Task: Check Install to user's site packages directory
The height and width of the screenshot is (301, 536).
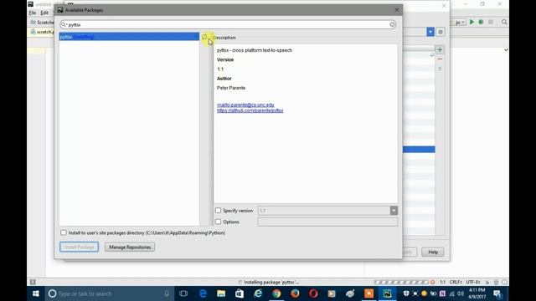Action: tap(64, 232)
